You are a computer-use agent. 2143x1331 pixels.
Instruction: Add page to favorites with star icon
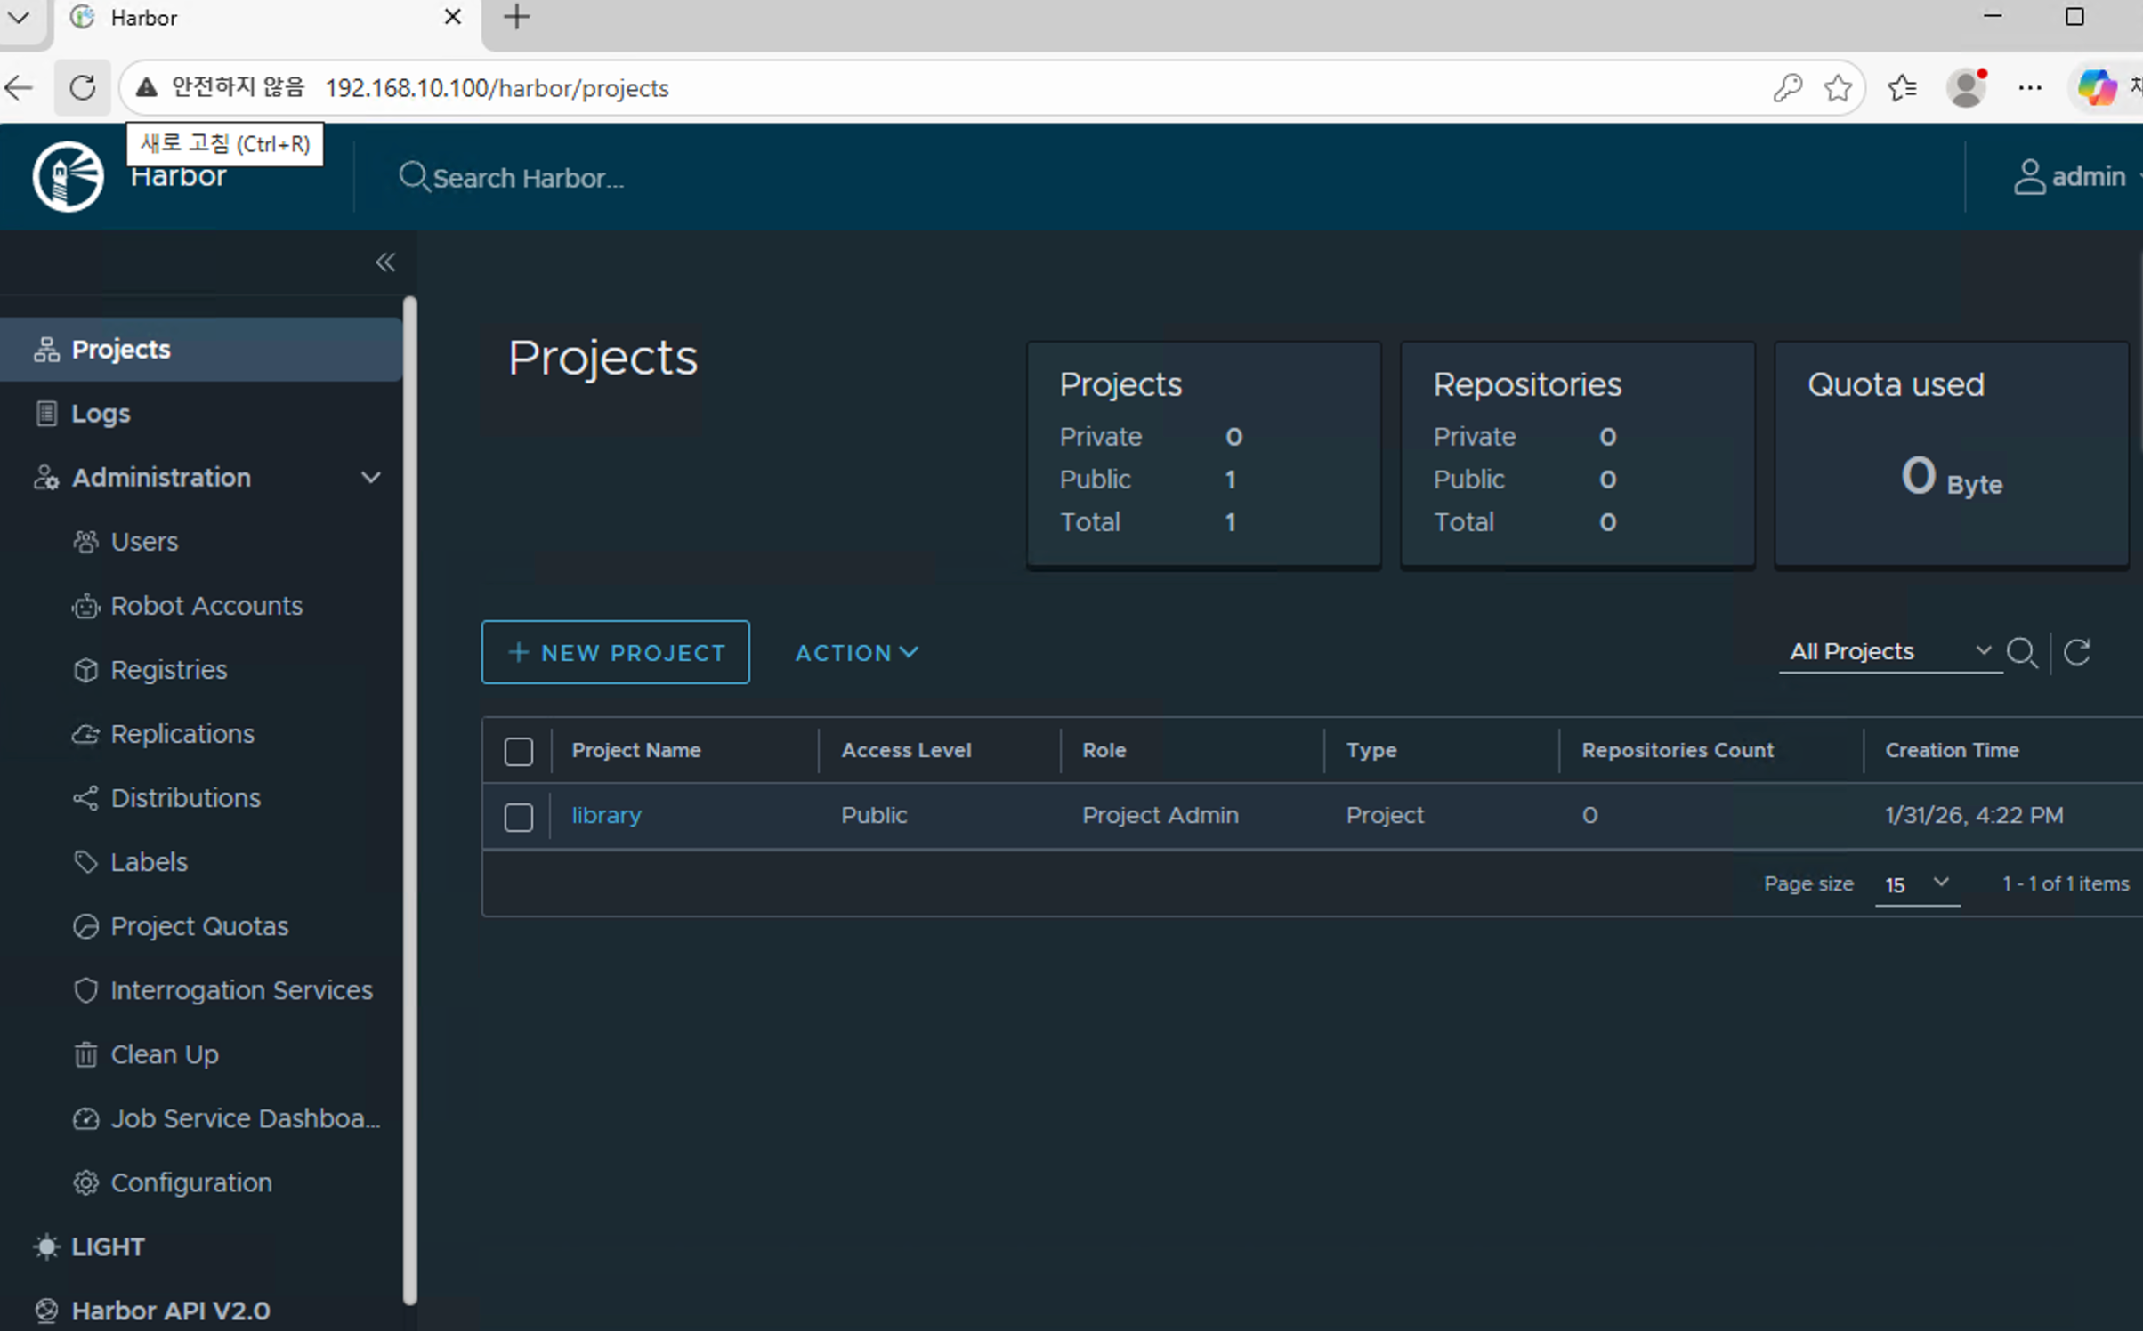click(1838, 87)
